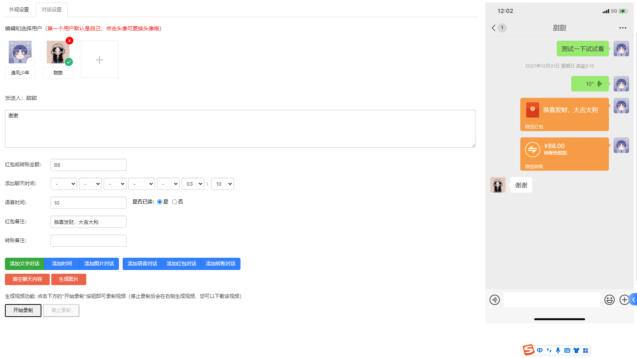The image size is (637, 358).
Task: Click the plus box to add a user
Action: tap(100, 60)
